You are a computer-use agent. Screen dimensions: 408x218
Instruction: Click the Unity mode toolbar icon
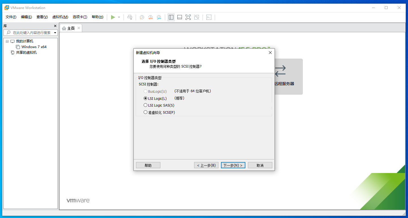click(197, 17)
